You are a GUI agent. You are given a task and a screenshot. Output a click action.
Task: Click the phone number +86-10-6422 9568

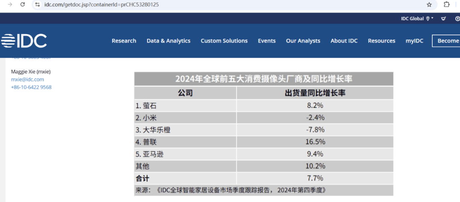point(32,87)
